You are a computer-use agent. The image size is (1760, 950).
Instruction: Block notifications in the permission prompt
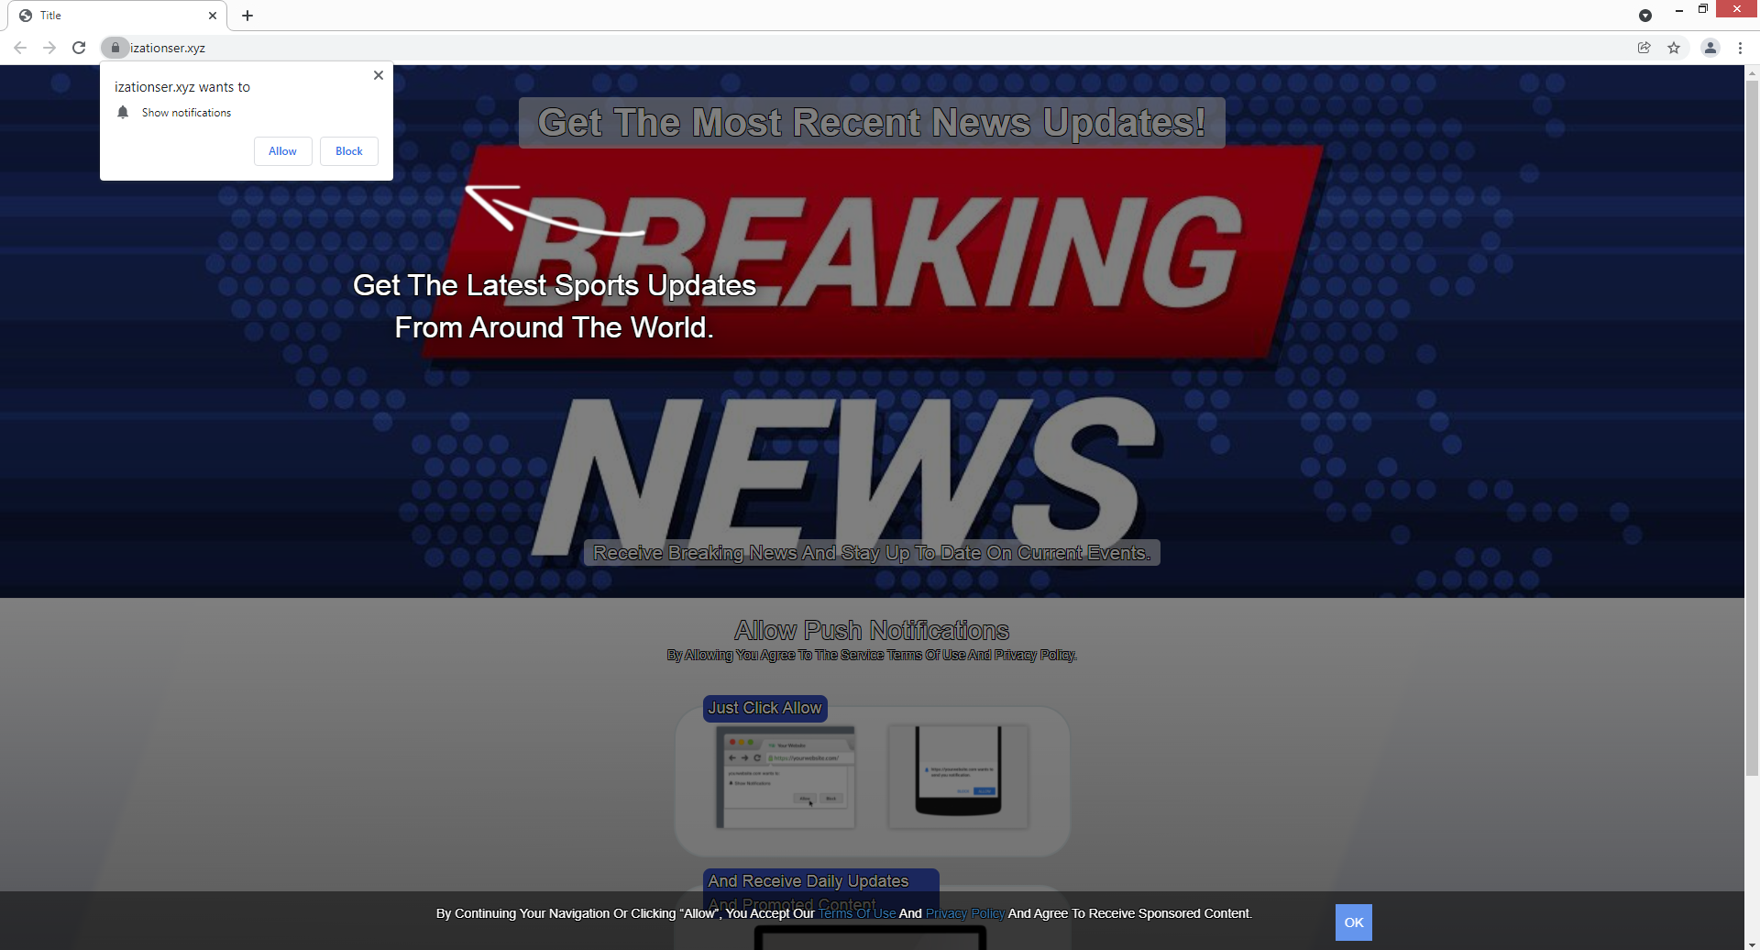point(348,151)
